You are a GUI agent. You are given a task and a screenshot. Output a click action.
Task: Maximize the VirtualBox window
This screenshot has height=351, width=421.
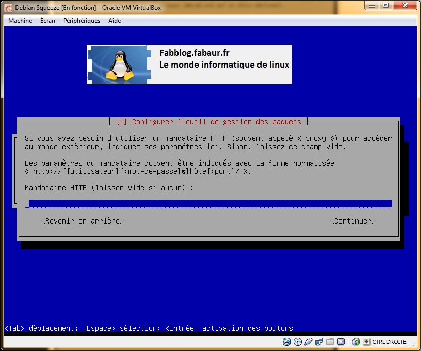[x=385, y=6]
